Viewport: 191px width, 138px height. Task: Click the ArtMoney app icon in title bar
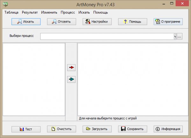[5, 4]
